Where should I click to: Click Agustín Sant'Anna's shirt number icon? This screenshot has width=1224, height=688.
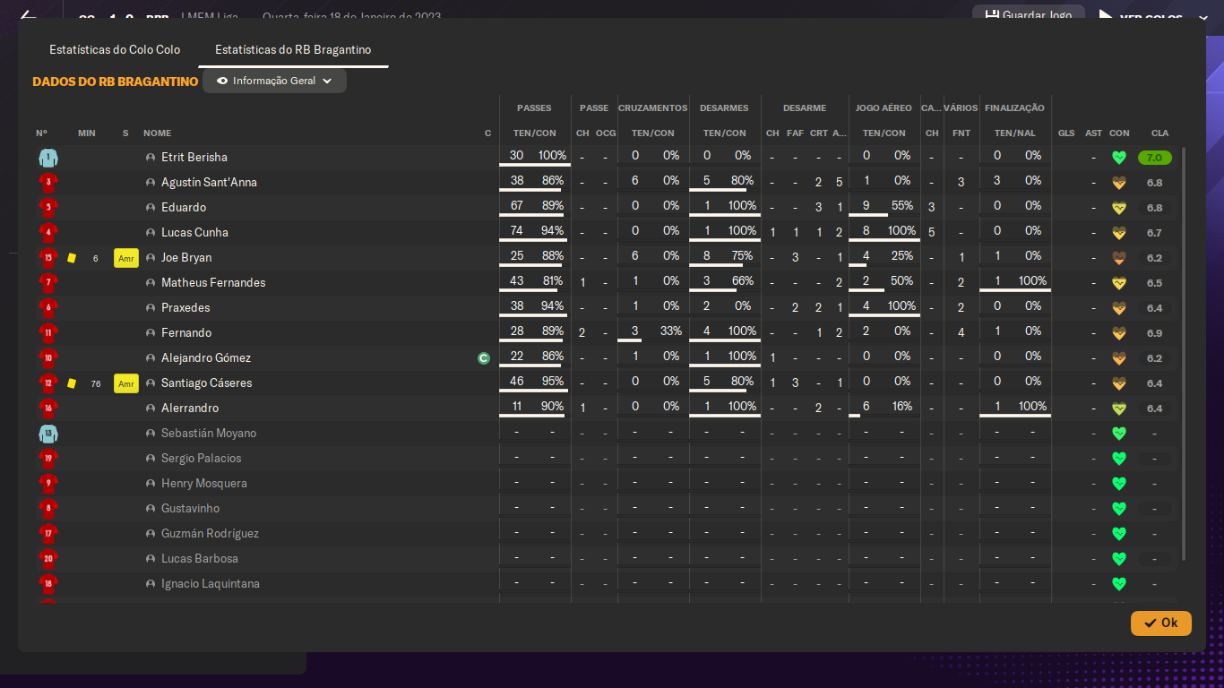(x=48, y=183)
